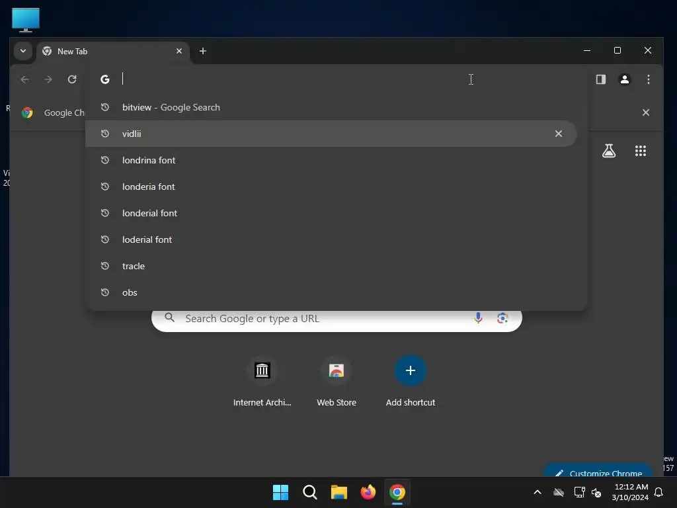
Task: Start voice search with the microphone
Action: click(x=478, y=318)
